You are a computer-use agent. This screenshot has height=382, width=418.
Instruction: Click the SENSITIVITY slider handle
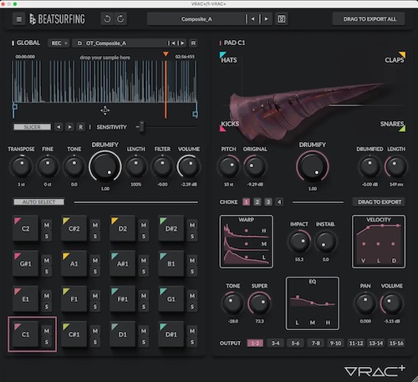click(141, 127)
